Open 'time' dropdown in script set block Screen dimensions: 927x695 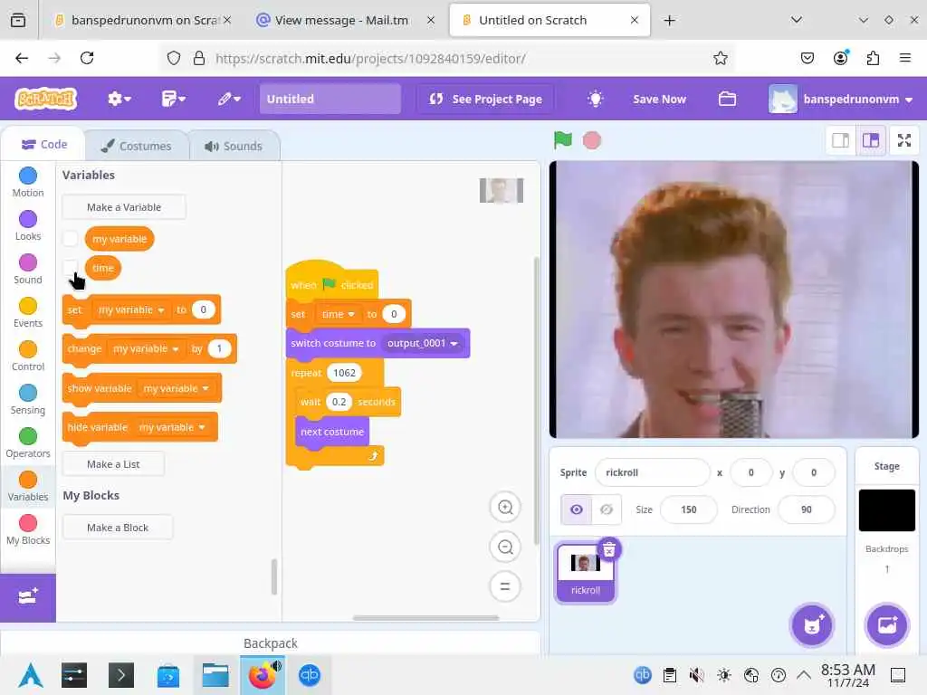click(x=338, y=314)
